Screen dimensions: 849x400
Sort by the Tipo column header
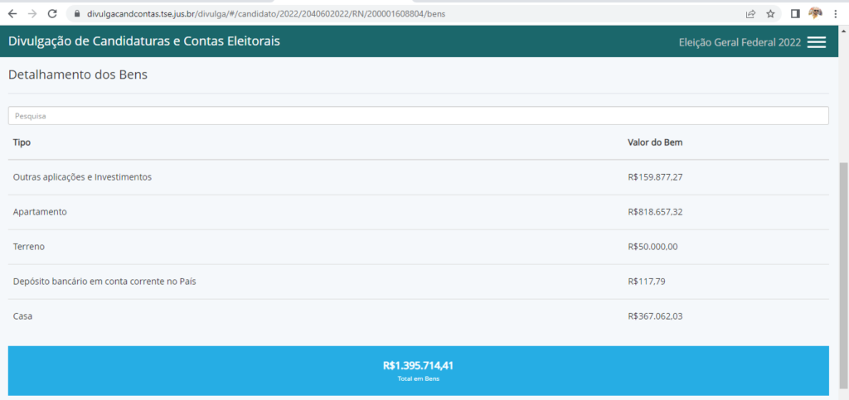(x=22, y=142)
